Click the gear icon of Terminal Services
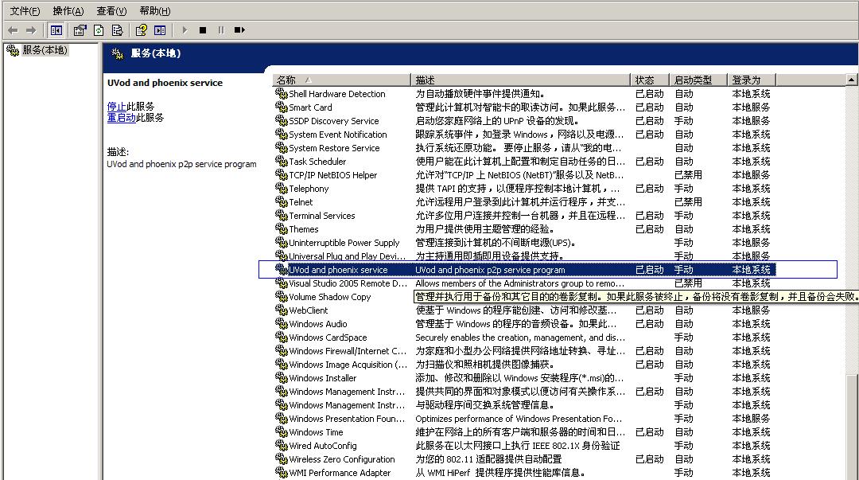Screen dimensions: 859x480 pos(281,216)
